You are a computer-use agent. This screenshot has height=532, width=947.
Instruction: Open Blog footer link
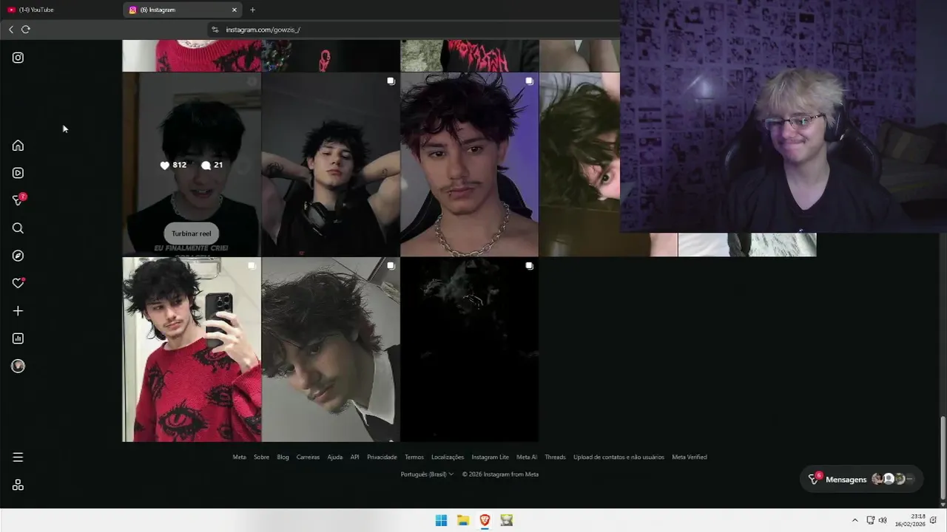pos(283,457)
